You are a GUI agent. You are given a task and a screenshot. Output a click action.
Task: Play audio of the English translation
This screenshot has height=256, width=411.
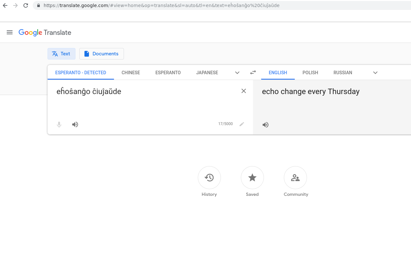point(265,124)
